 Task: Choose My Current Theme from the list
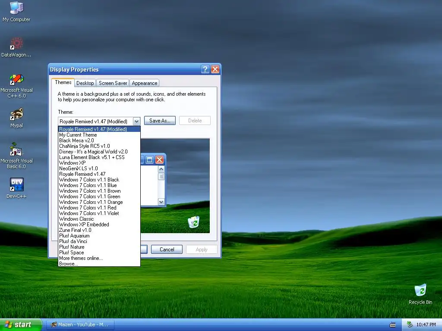pos(99,135)
